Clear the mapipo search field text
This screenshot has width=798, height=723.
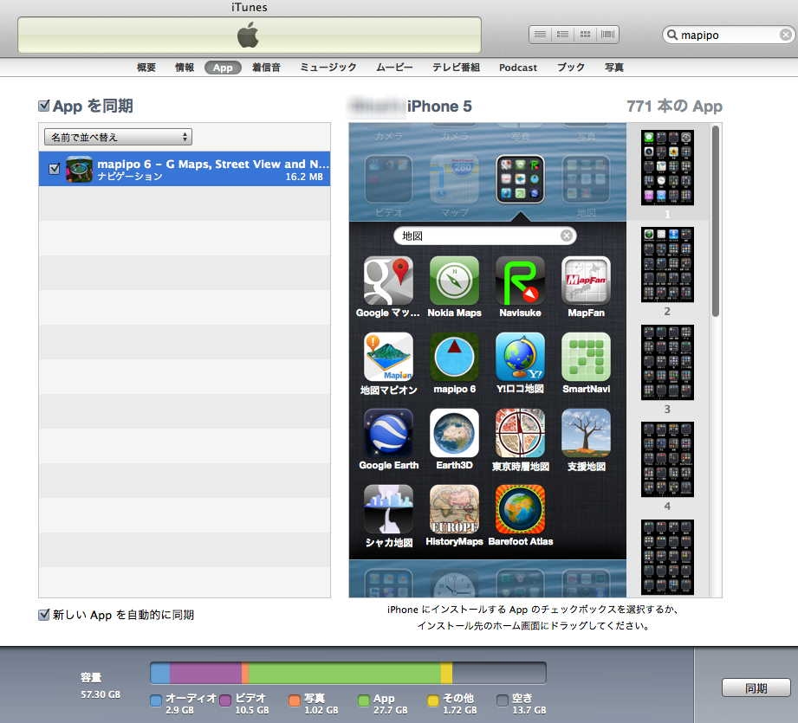tap(785, 36)
